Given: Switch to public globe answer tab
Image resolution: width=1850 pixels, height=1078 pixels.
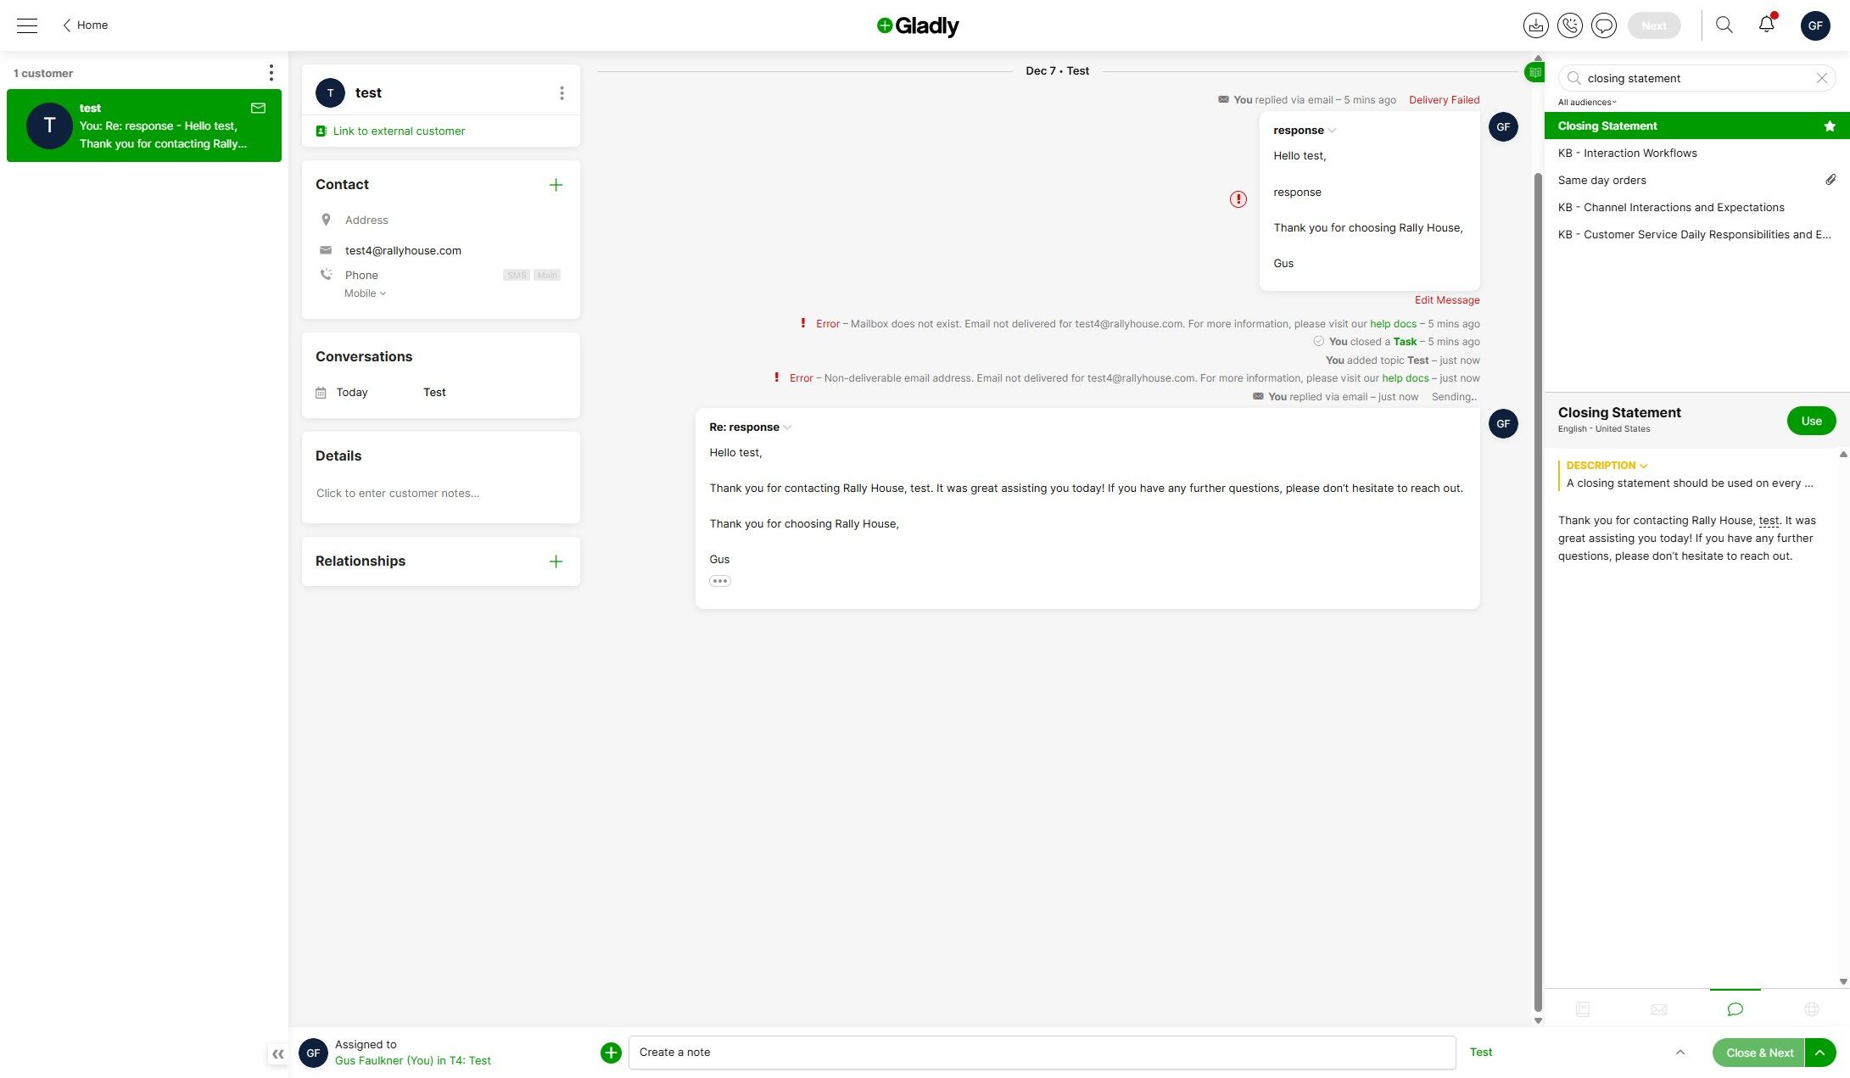Looking at the screenshot, I should pyautogui.click(x=1812, y=1009).
